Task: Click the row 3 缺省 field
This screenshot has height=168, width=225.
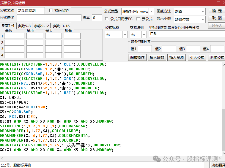Action: 72,49
